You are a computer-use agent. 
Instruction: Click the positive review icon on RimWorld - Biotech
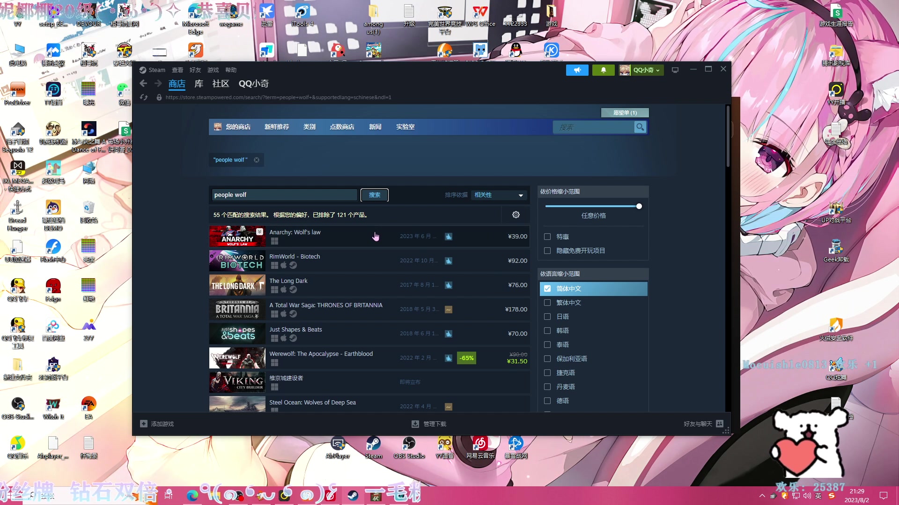(449, 261)
